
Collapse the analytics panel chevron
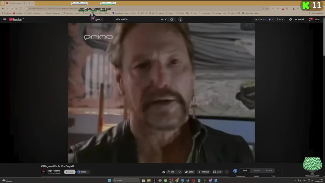(278, 171)
